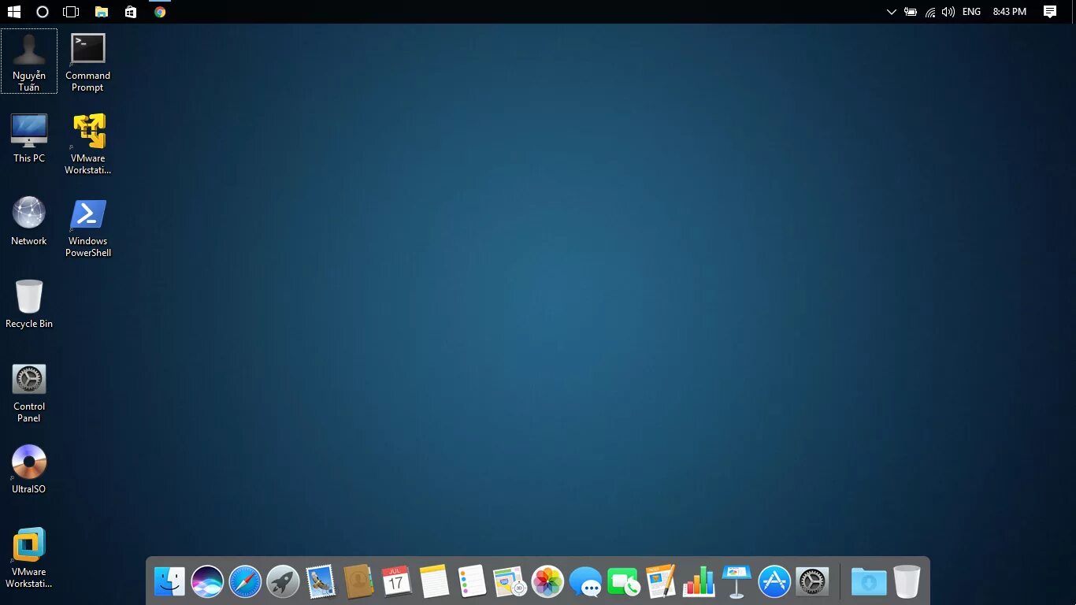Open Finder from the dock
This screenshot has height=605, width=1076.
pos(169,582)
